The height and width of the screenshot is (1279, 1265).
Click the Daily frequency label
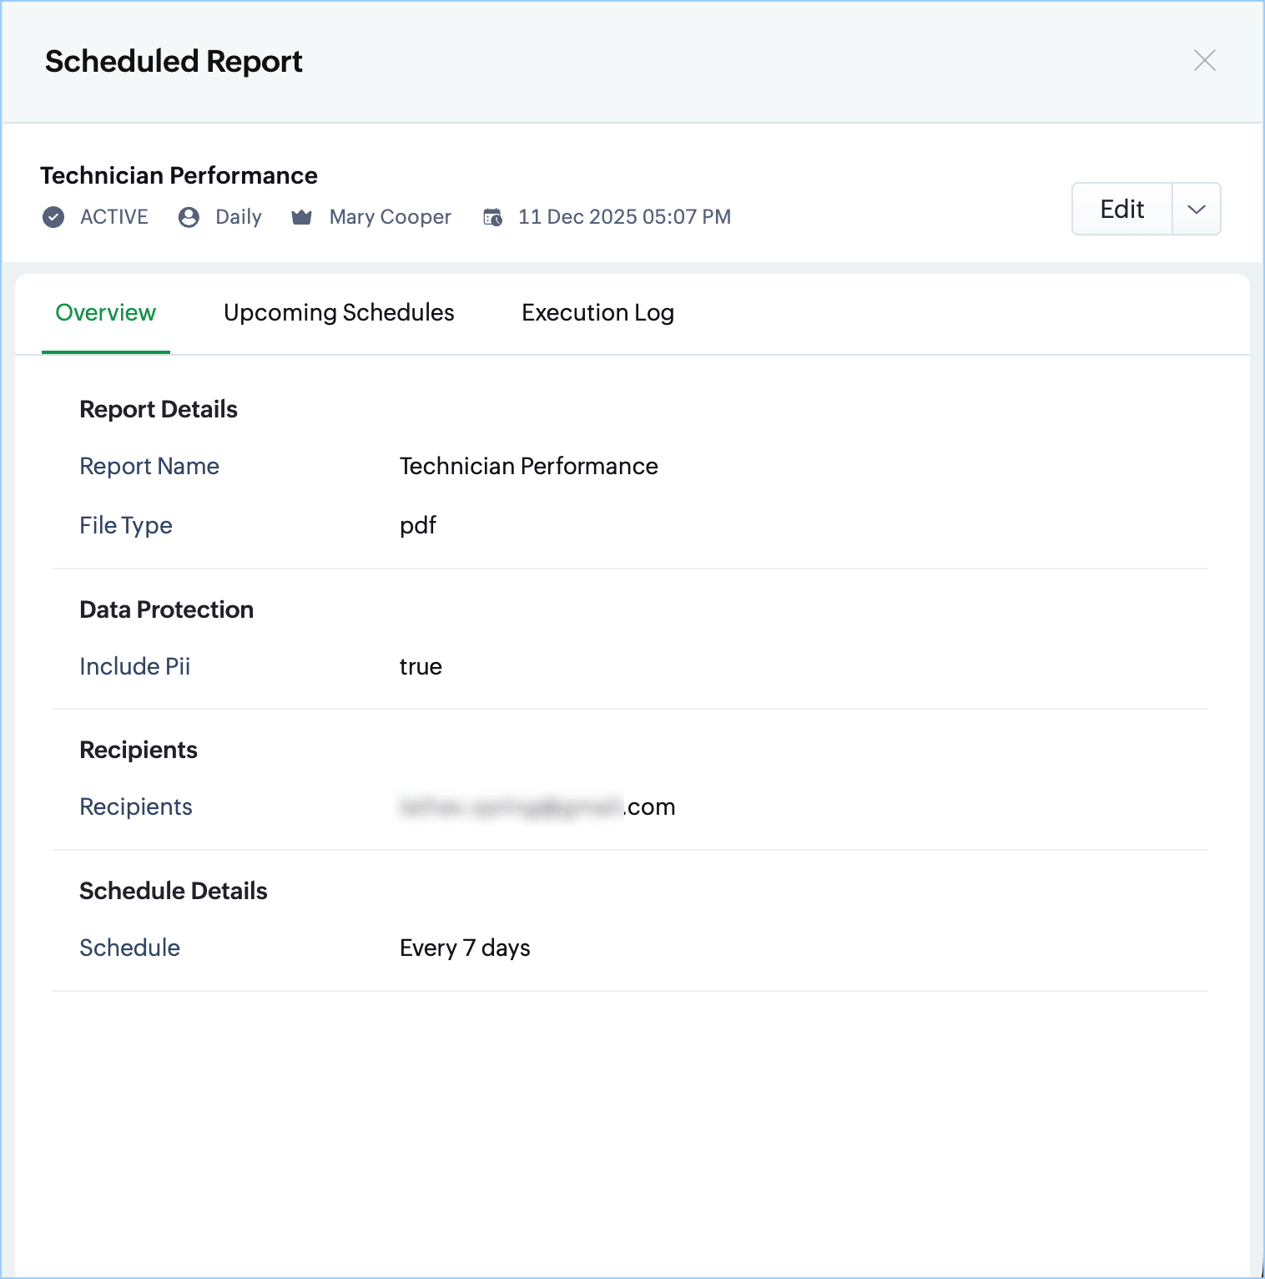tap(239, 217)
